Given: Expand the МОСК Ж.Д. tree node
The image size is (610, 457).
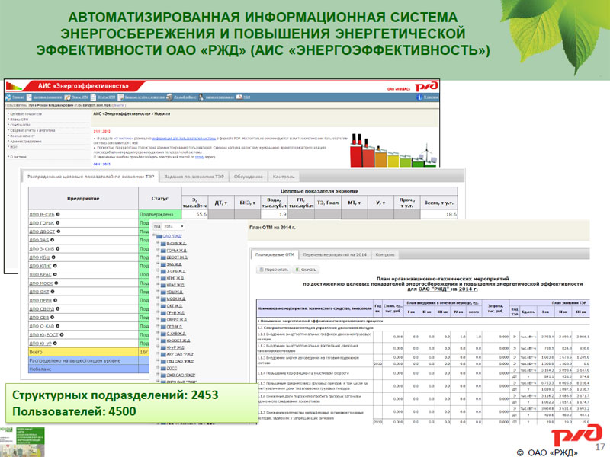Looking at the screenshot, I should coord(158,299).
